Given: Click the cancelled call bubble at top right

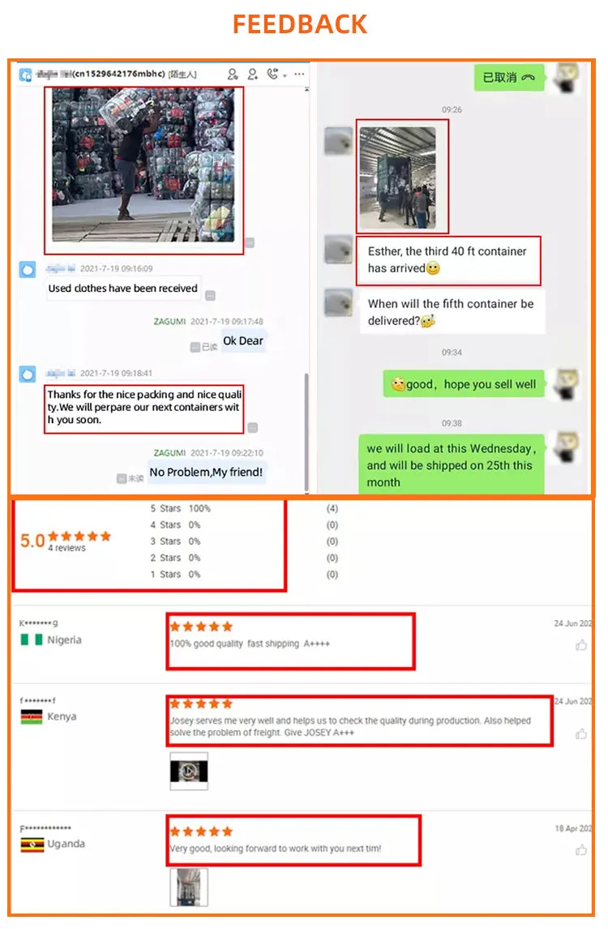Looking at the screenshot, I should point(509,78).
